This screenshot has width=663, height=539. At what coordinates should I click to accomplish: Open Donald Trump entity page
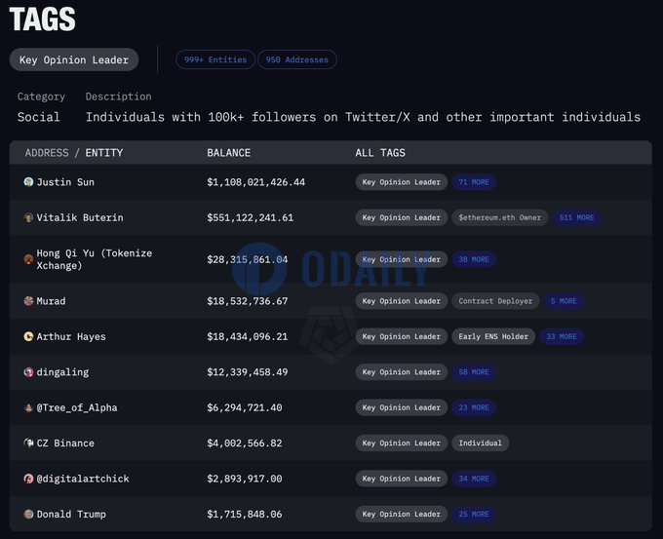click(71, 514)
